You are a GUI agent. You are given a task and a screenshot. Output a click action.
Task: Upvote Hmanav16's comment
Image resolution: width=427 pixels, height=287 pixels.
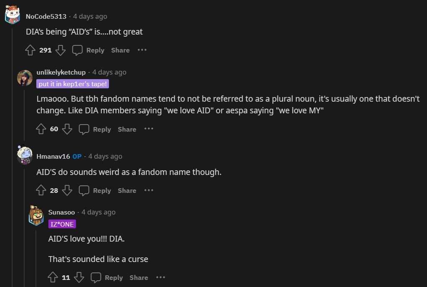tap(41, 190)
